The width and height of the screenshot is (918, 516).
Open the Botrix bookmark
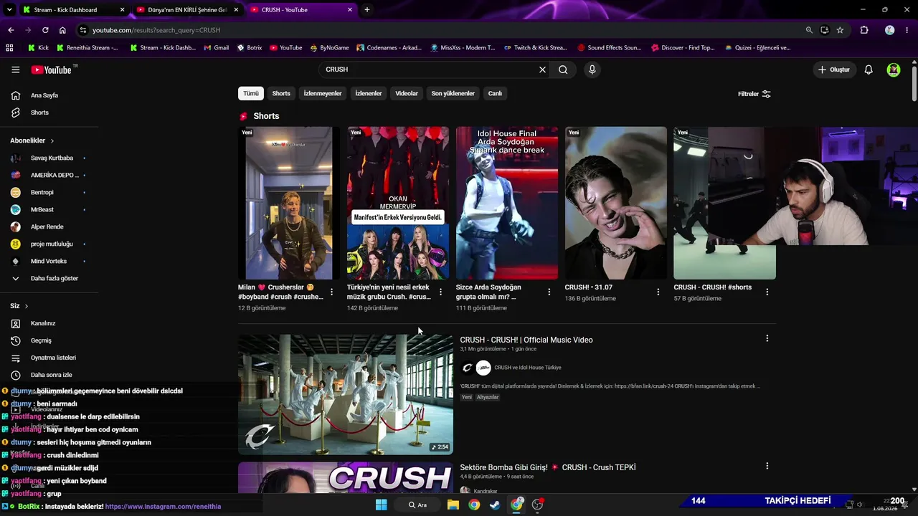(250, 48)
